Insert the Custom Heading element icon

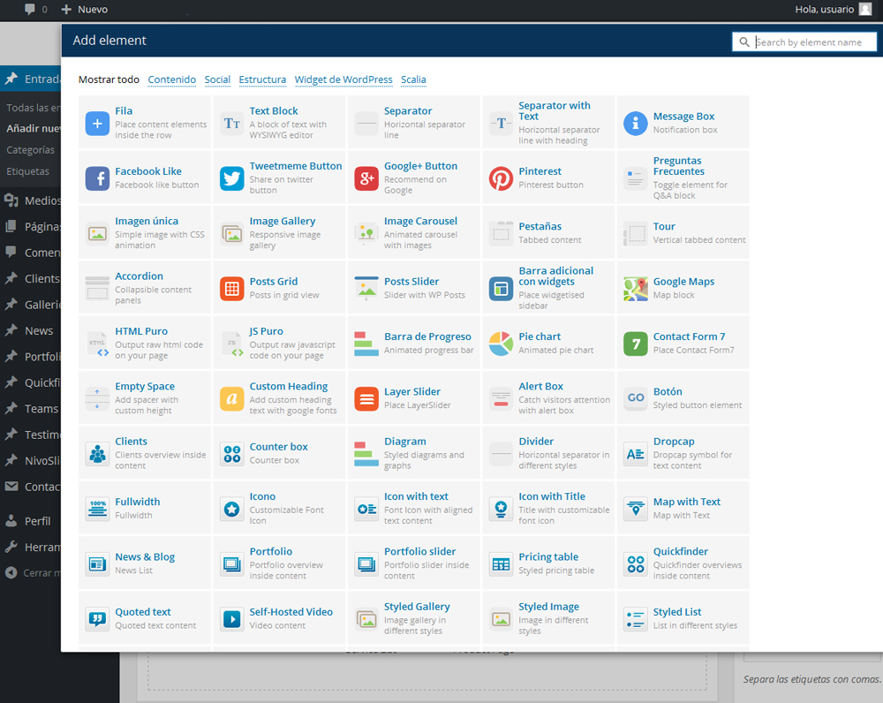tap(231, 398)
